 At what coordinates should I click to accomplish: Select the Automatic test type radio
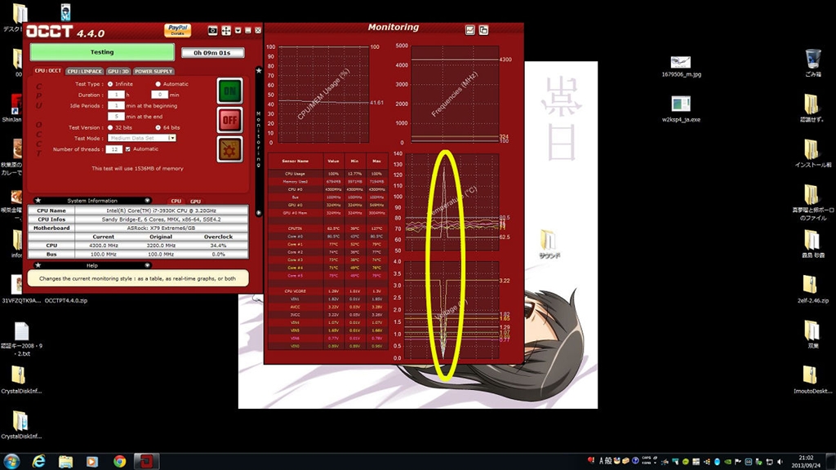click(x=158, y=84)
